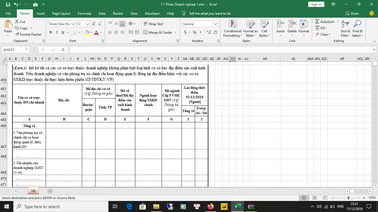Viewport: 378px width, 212px height.
Task: Open Clipboard group dialog launcher
Action: click(43, 41)
